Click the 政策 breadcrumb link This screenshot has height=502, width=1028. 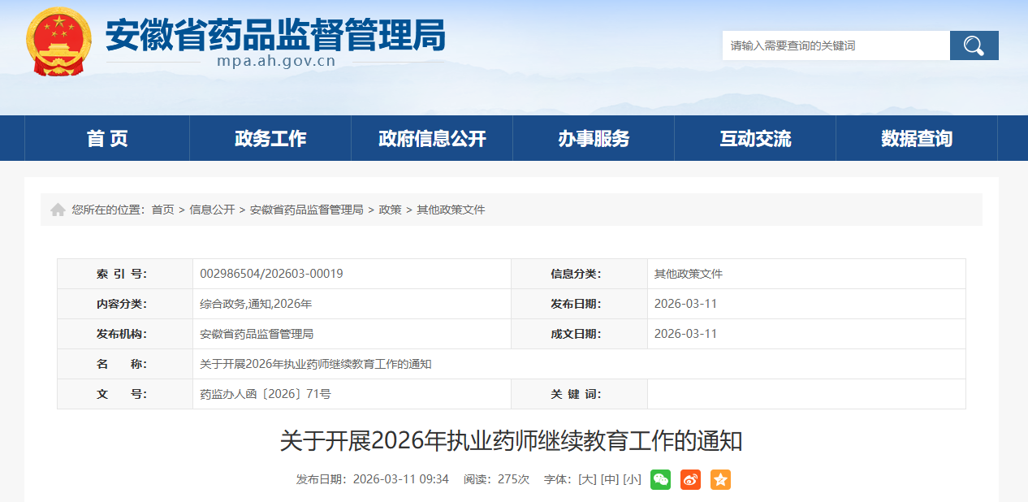tap(390, 210)
